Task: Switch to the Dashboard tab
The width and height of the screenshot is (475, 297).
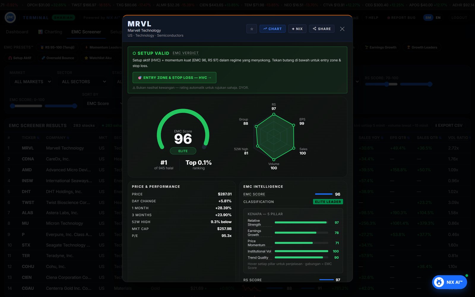Action: point(17,32)
